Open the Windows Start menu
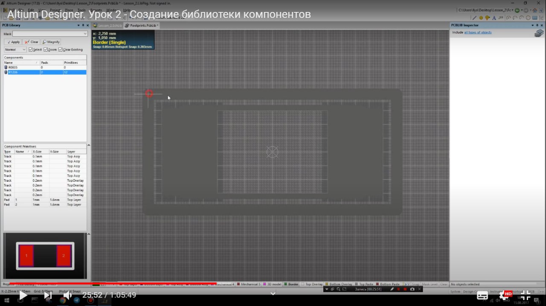This screenshot has height=306, width=546. (x=7, y=300)
